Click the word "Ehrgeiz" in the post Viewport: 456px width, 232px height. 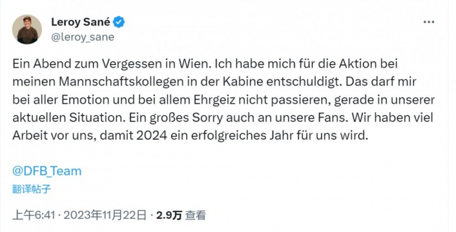214,100
